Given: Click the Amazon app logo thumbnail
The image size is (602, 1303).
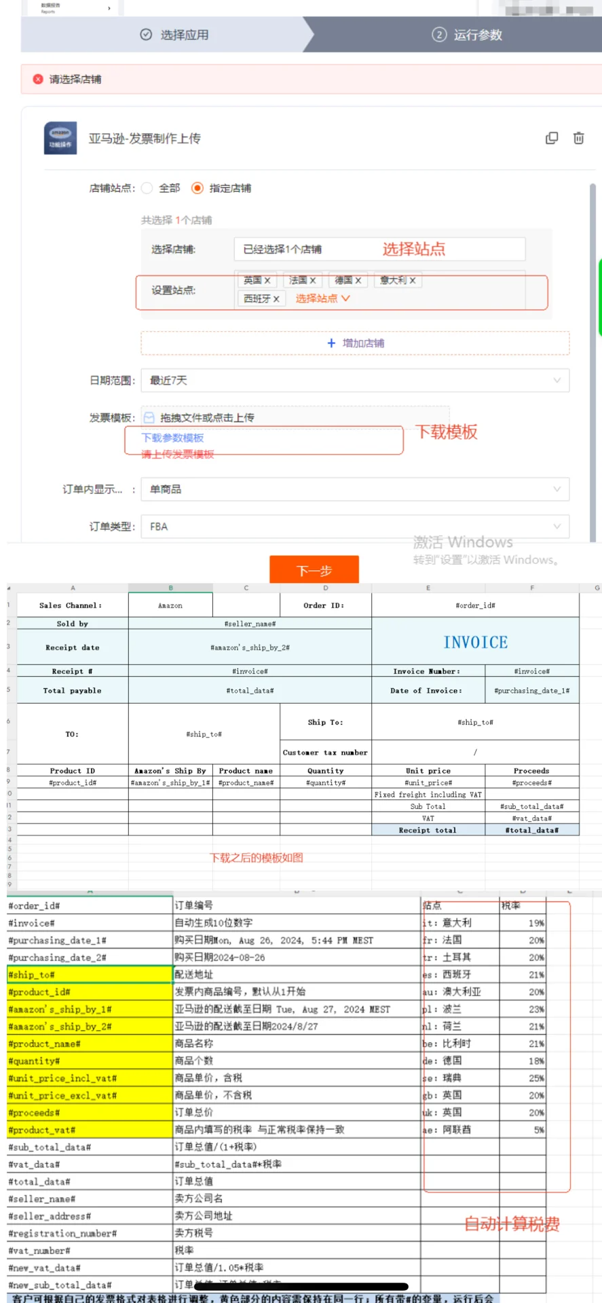Looking at the screenshot, I should coord(60,138).
